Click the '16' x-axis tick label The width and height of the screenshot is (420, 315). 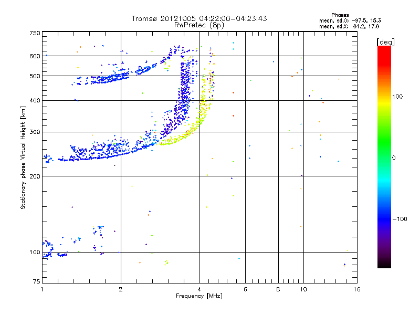point(357,289)
